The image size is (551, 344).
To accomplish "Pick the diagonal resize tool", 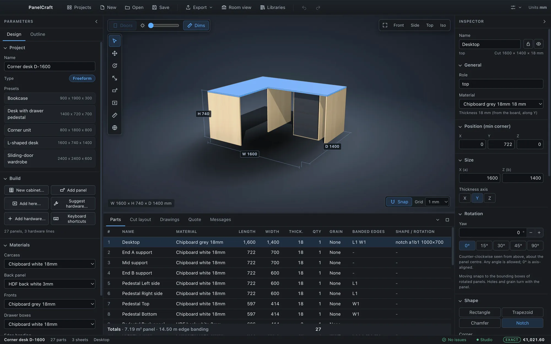I will 115,78.
